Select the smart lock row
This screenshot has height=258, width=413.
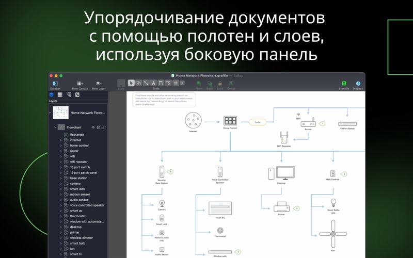click(78, 189)
